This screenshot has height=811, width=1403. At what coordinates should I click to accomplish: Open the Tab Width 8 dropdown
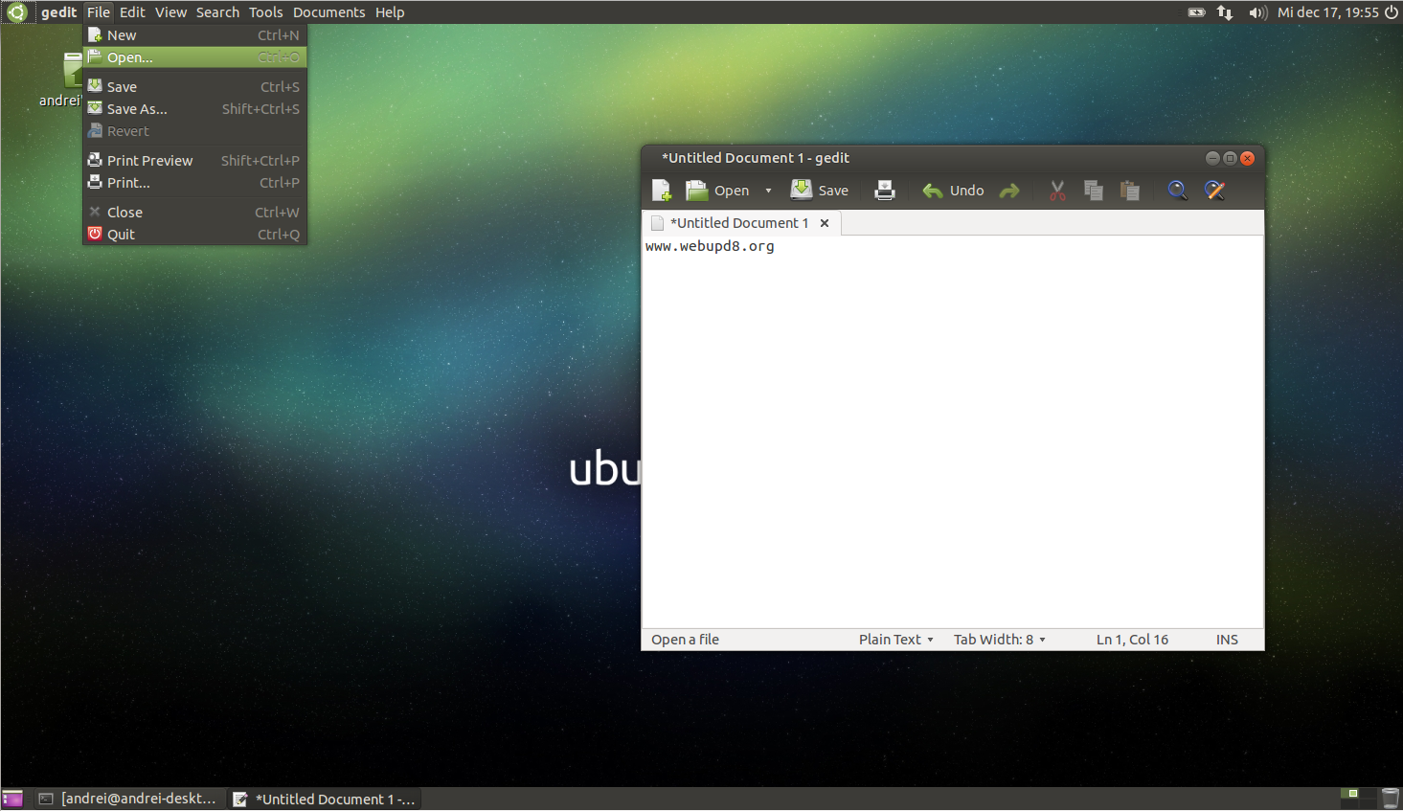[997, 639]
